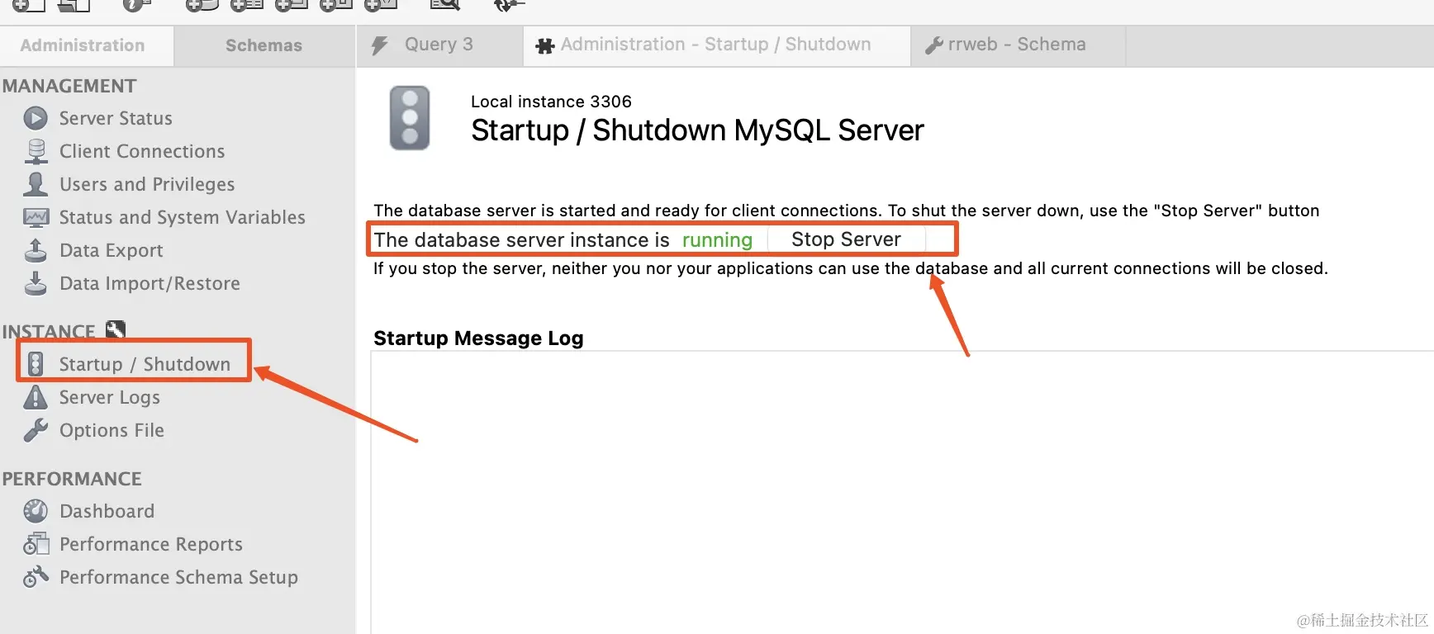The height and width of the screenshot is (634, 1434).
Task: Click the green "running" status text
Action: 717,240
